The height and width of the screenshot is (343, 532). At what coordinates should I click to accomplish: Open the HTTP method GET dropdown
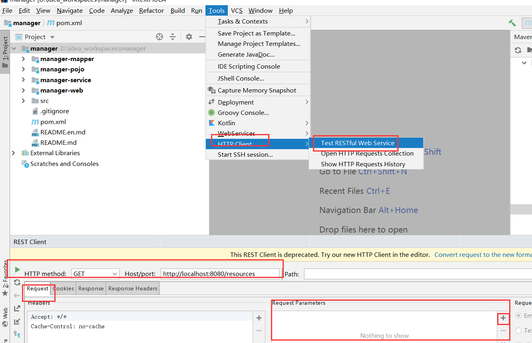(96, 274)
